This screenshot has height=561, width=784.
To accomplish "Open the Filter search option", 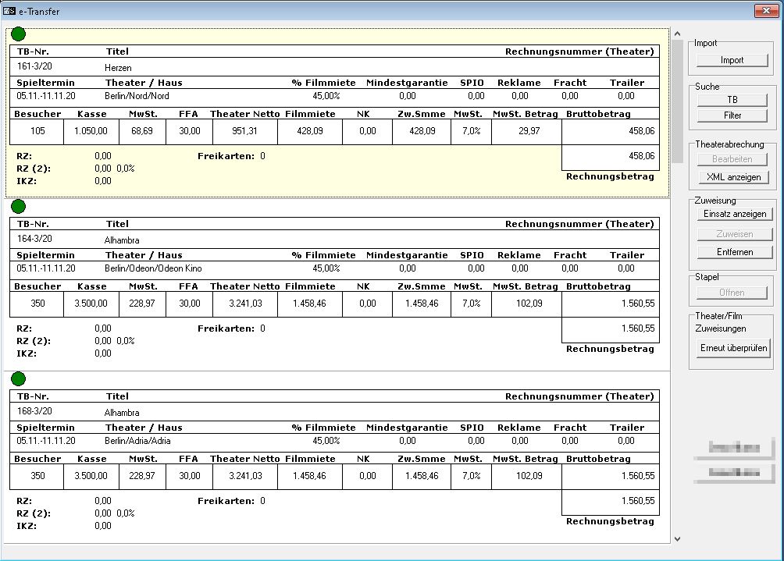I will [732, 115].
